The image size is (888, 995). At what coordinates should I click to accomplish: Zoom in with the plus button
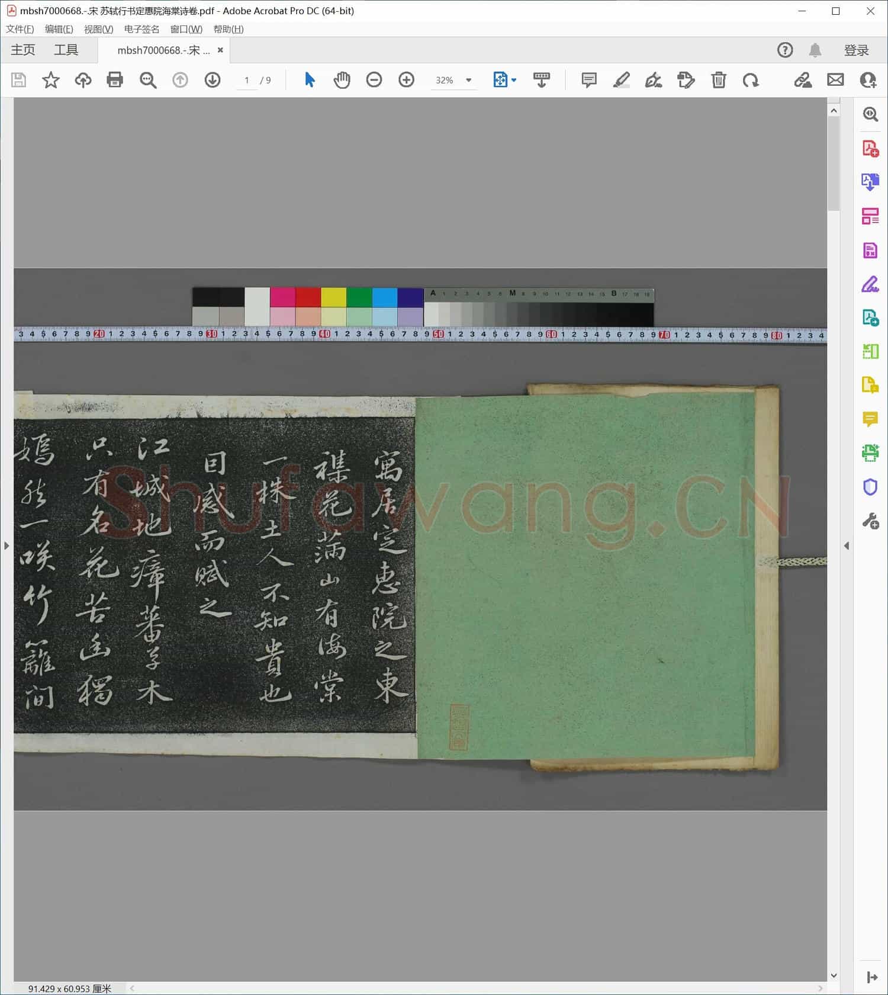(406, 80)
